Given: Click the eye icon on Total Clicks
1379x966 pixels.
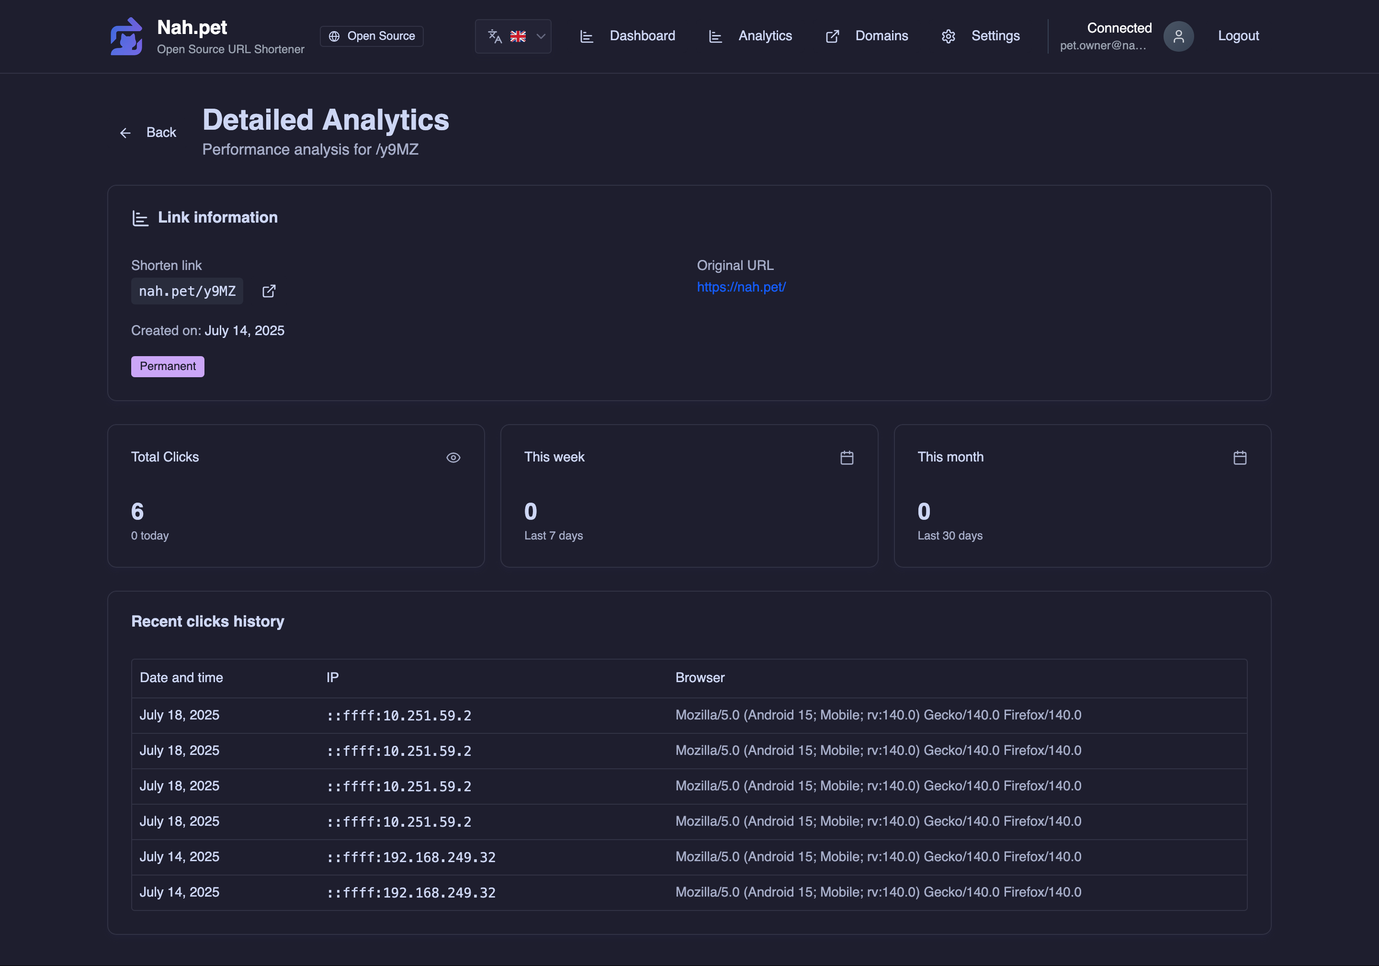Looking at the screenshot, I should (453, 458).
